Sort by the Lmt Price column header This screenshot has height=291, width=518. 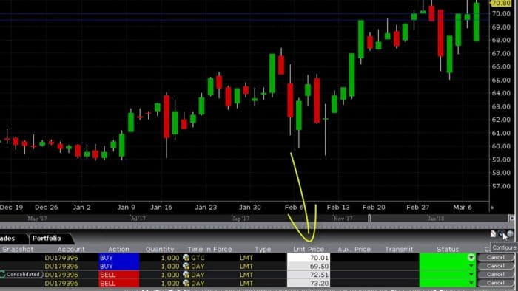(309, 249)
